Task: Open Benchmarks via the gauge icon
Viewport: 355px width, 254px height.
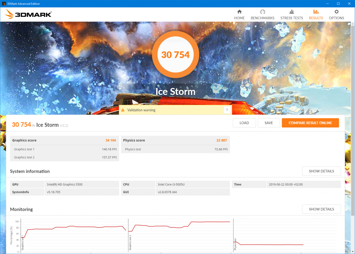Action: pos(263,12)
